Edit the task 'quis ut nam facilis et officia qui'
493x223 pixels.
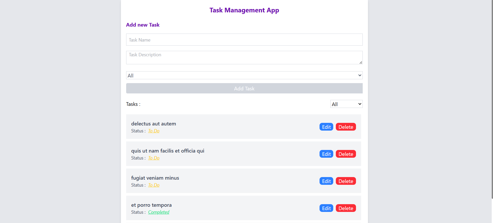click(x=326, y=154)
